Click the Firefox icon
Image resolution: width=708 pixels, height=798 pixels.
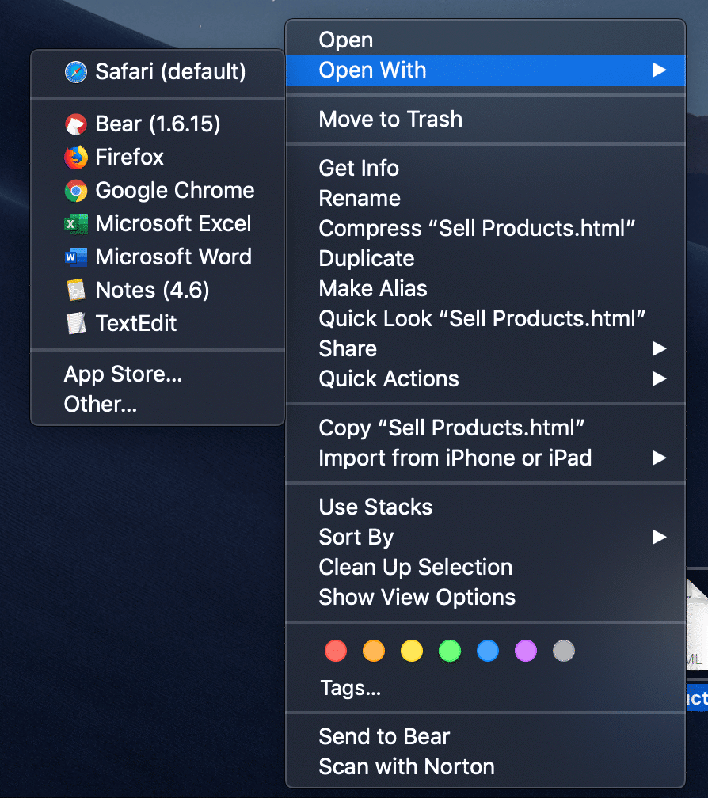click(76, 158)
